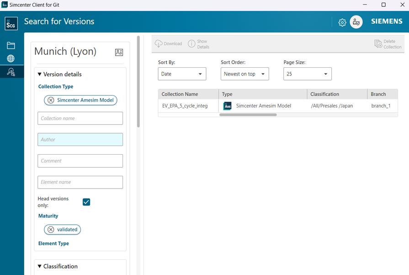Click the Munich (Lyon) heading

(x=65, y=51)
